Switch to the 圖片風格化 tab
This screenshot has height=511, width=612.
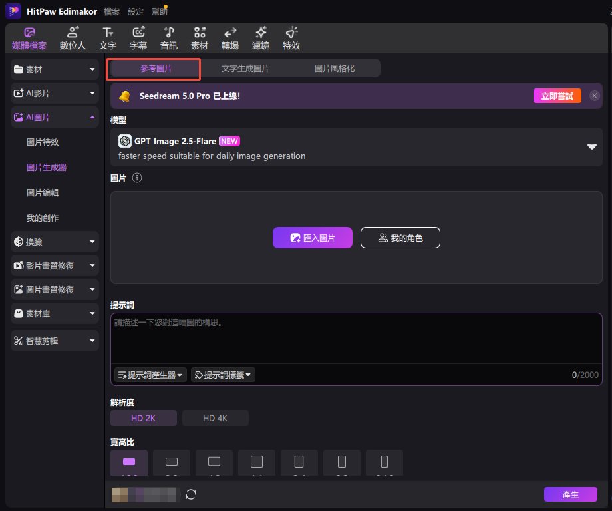tap(335, 69)
